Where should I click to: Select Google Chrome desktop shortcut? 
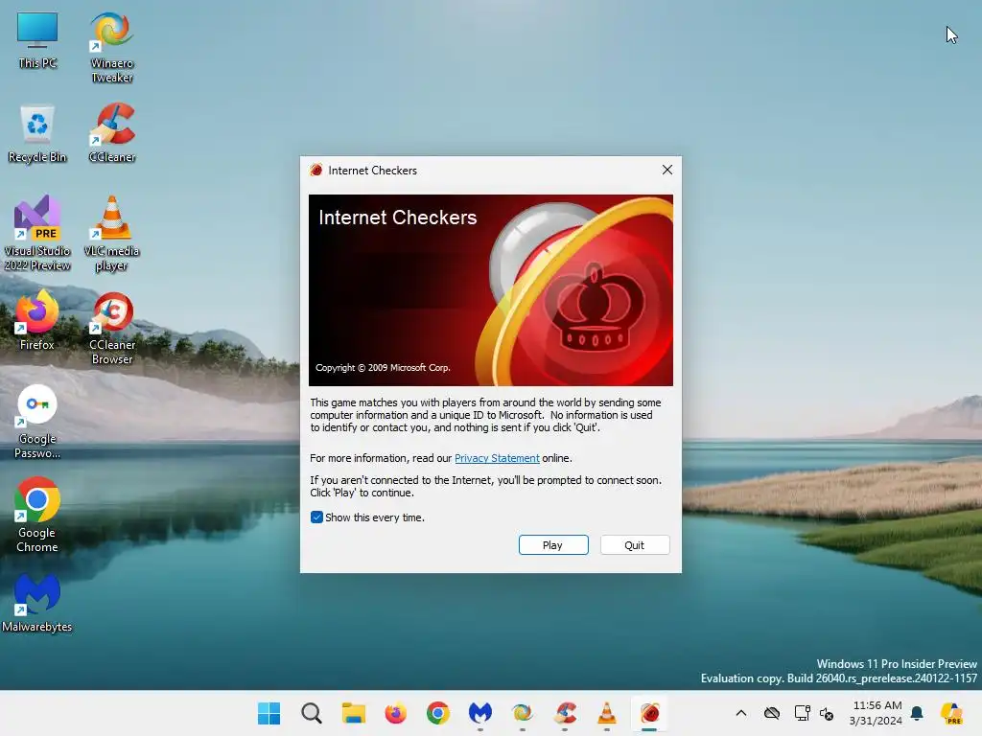click(x=37, y=516)
